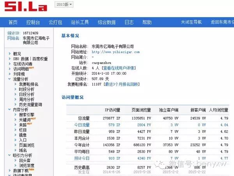Click arrow icon beside 在线访问者
234x176 pixels.
click(10, 64)
